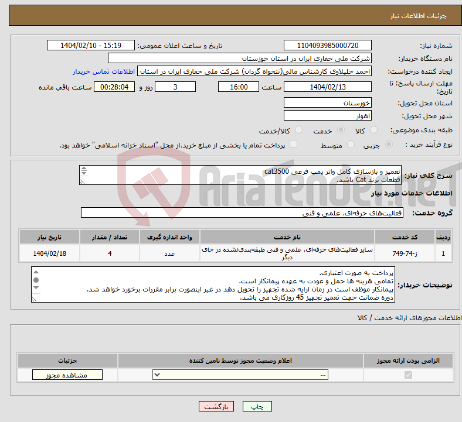
Task: Toggle the الزامی بودن ارائه مجوز checkbox
Action: coord(408,375)
